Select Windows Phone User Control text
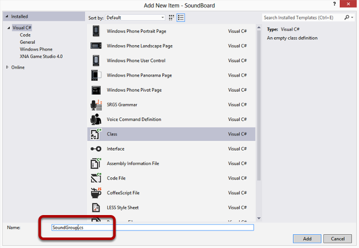This screenshot has height=248, width=359. (136, 60)
